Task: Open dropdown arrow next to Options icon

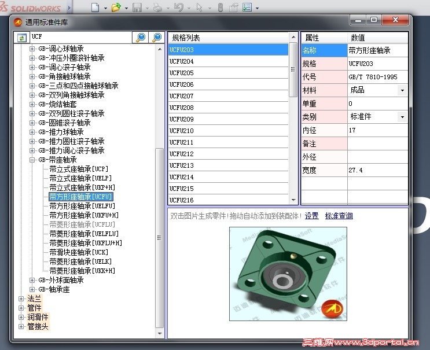Action: pos(257,8)
